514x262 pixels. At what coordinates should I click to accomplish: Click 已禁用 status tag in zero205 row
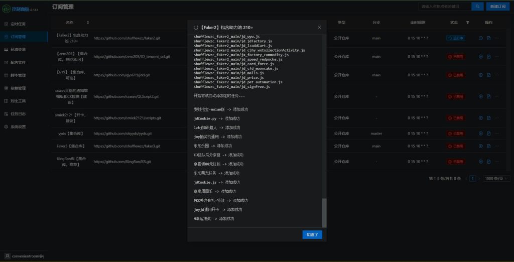[x=455, y=56]
